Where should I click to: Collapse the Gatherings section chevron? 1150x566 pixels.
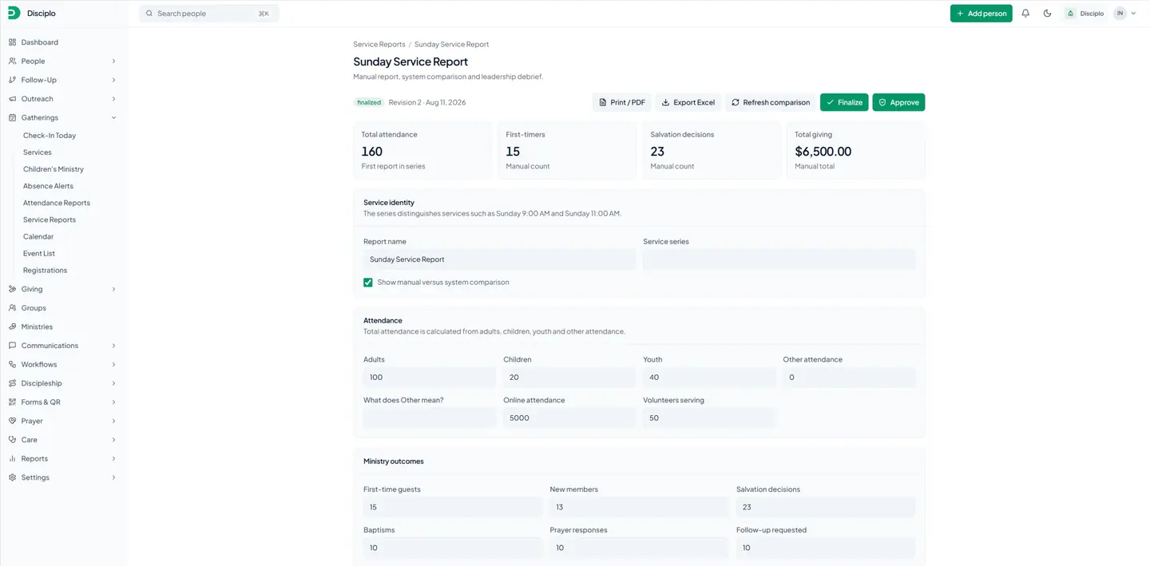click(113, 118)
